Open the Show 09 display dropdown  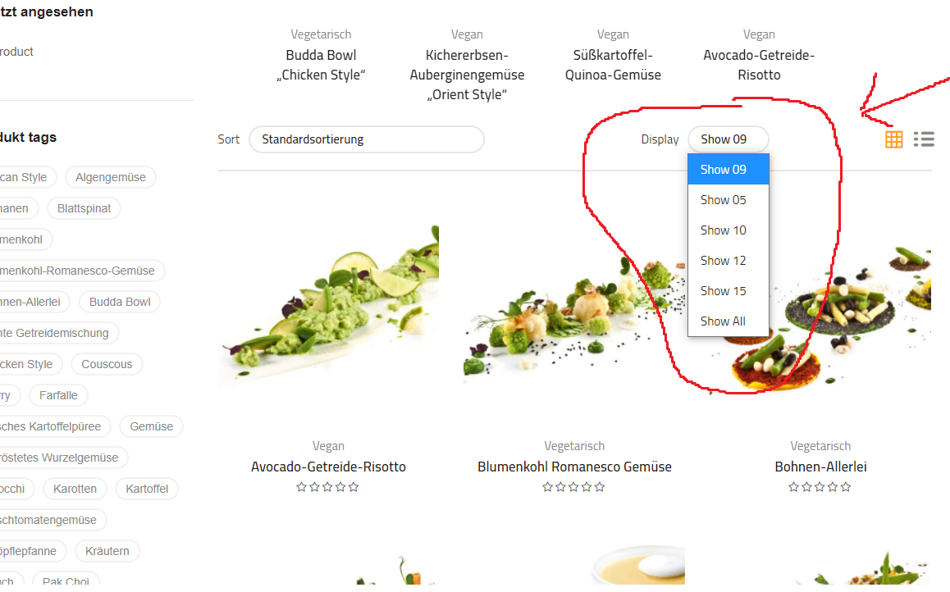point(728,139)
